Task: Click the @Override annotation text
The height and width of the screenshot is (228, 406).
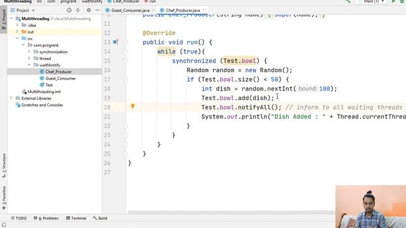Action: click(x=159, y=33)
